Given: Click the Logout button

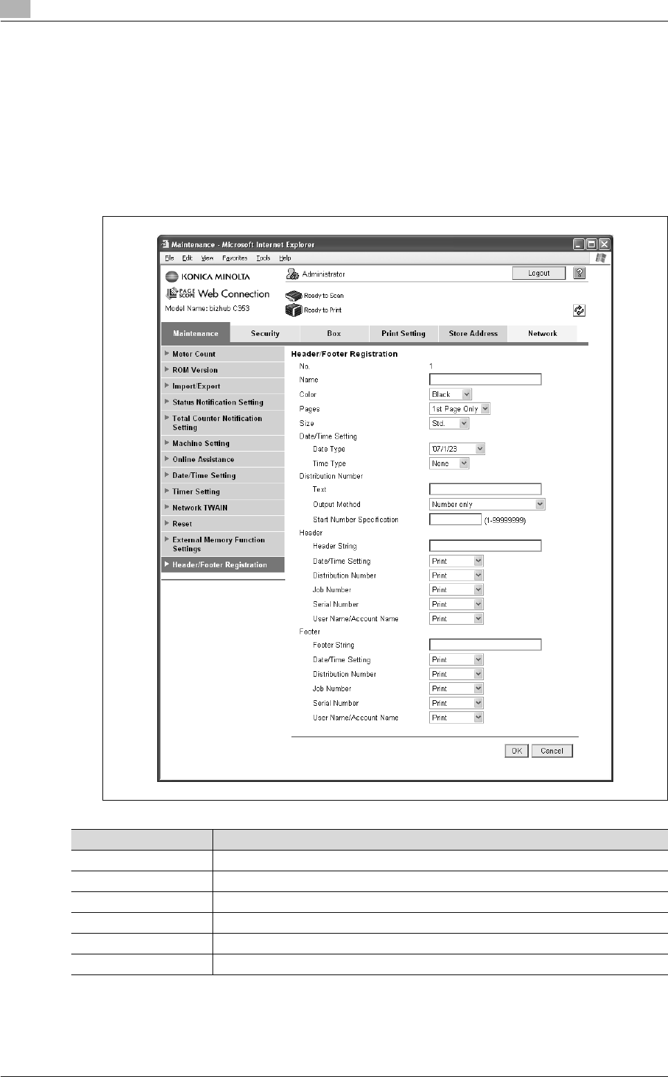Looking at the screenshot, I should (539, 273).
